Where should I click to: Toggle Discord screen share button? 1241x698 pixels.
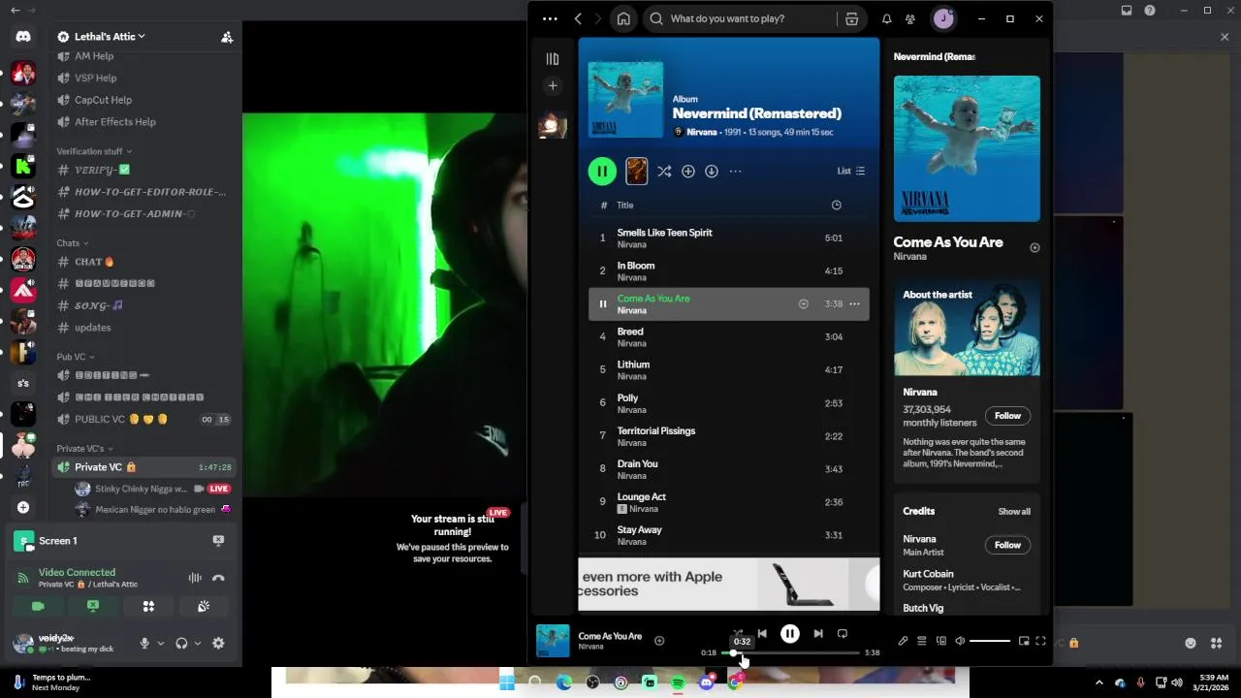point(93,606)
